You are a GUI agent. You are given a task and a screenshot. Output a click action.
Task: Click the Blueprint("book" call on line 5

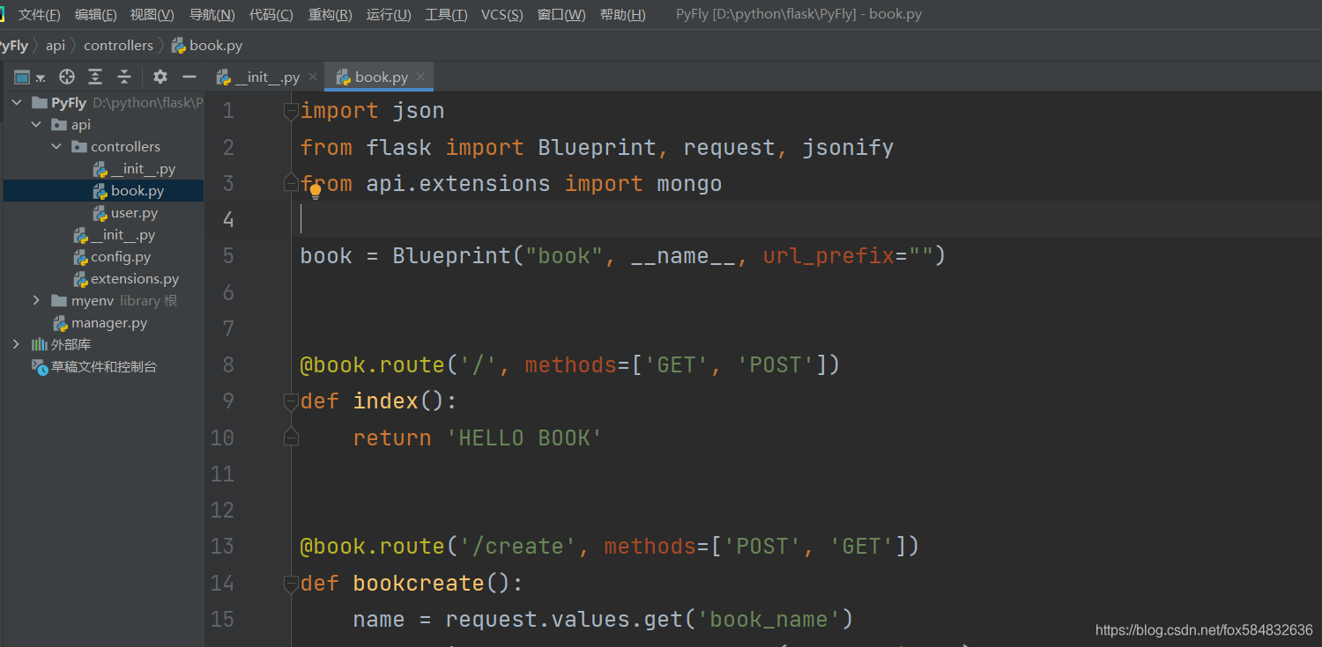(499, 256)
